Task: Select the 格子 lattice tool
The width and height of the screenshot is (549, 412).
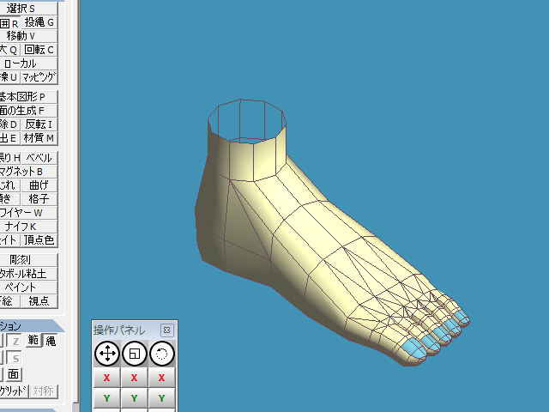Action: click(x=39, y=199)
